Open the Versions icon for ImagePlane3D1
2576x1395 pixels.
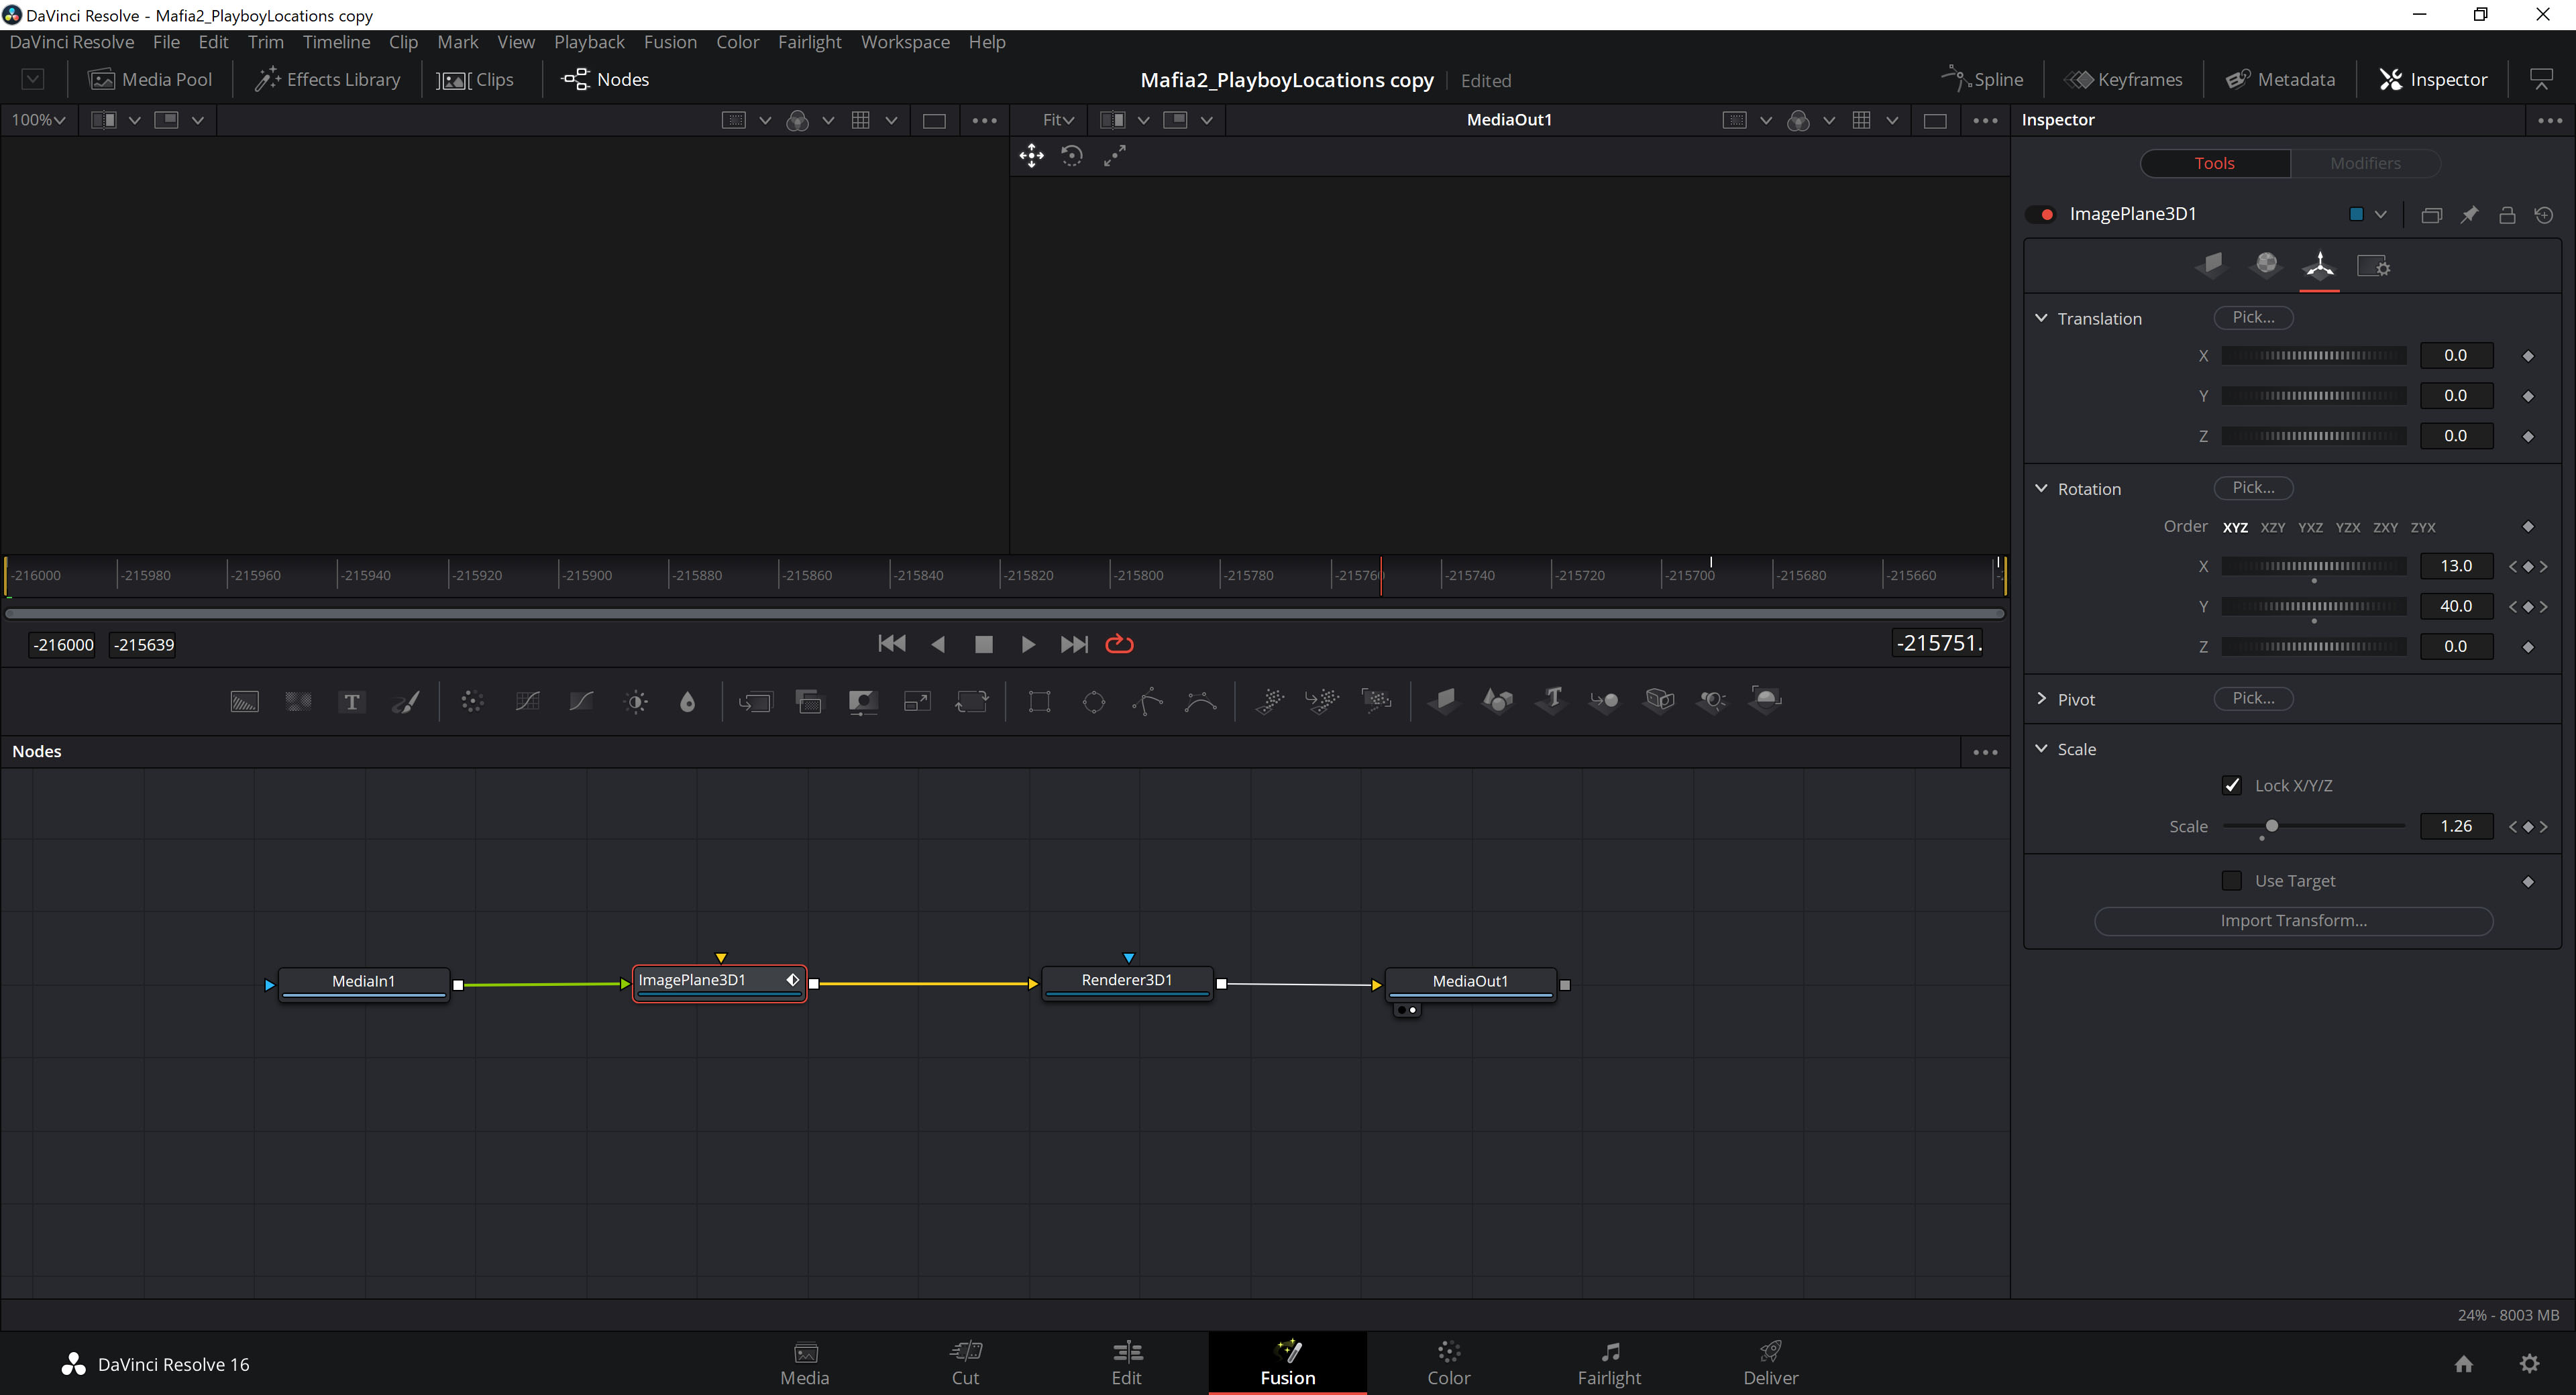pos(2432,215)
